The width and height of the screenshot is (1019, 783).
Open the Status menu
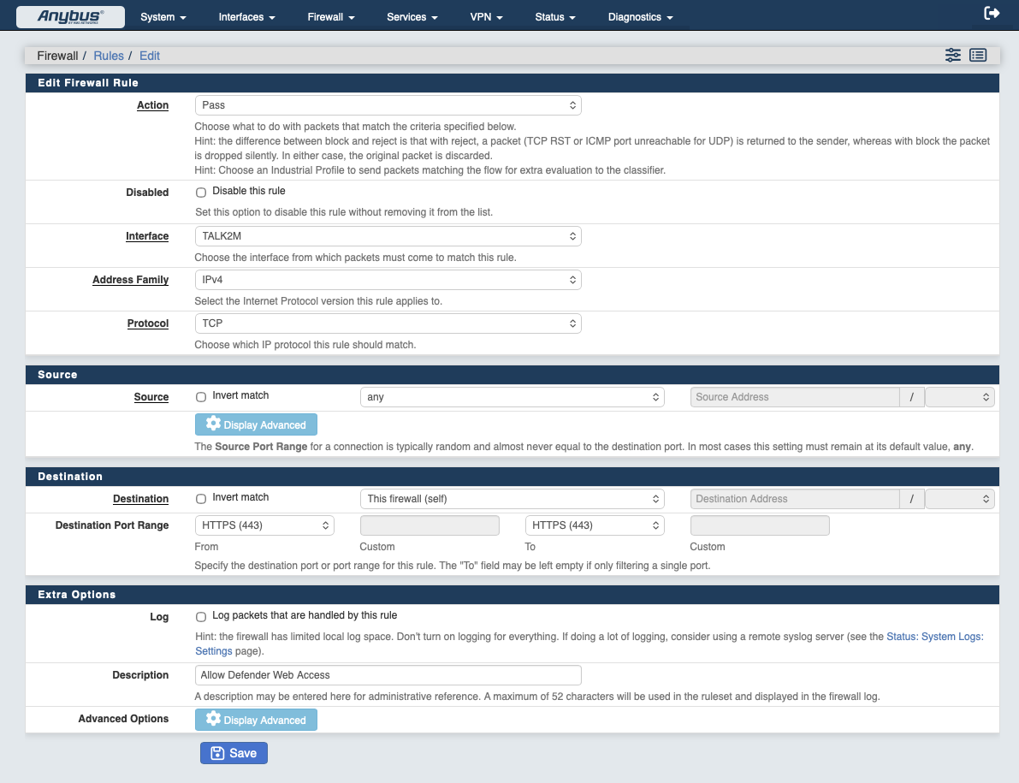coord(555,17)
